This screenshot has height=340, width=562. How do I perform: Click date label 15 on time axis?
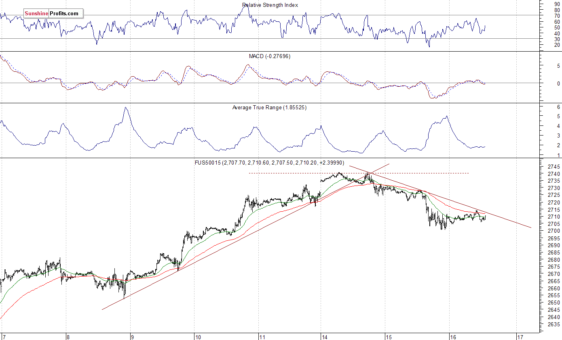point(388,336)
